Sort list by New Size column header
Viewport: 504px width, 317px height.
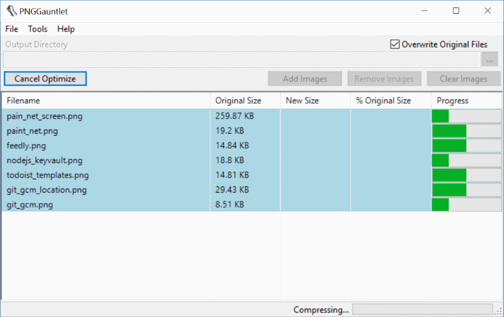(x=316, y=101)
